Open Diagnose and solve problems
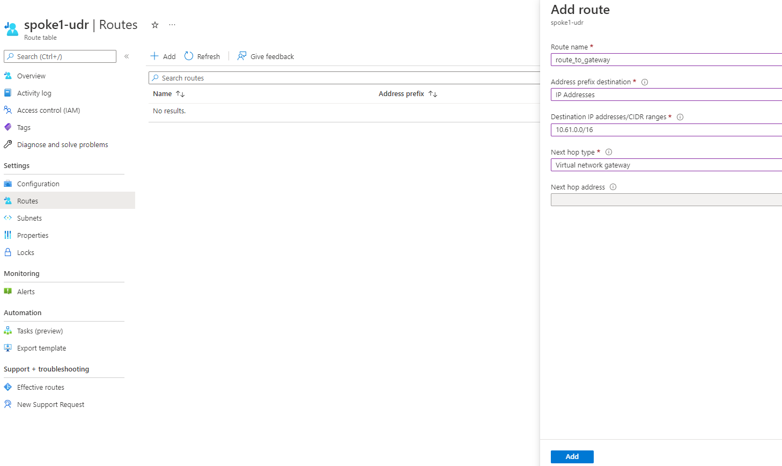The height and width of the screenshot is (466, 782). (62, 145)
